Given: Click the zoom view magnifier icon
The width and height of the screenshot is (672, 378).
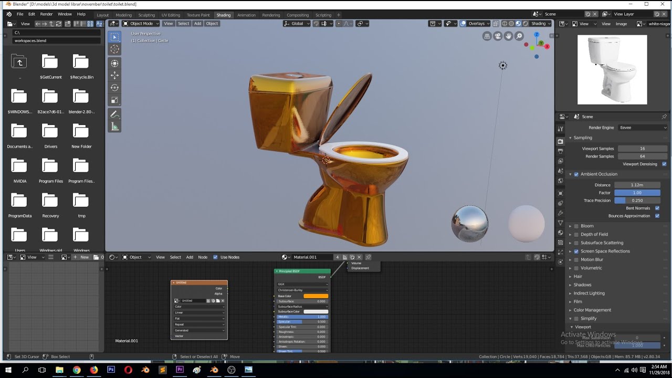Looking at the screenshot, I should 519,36.
